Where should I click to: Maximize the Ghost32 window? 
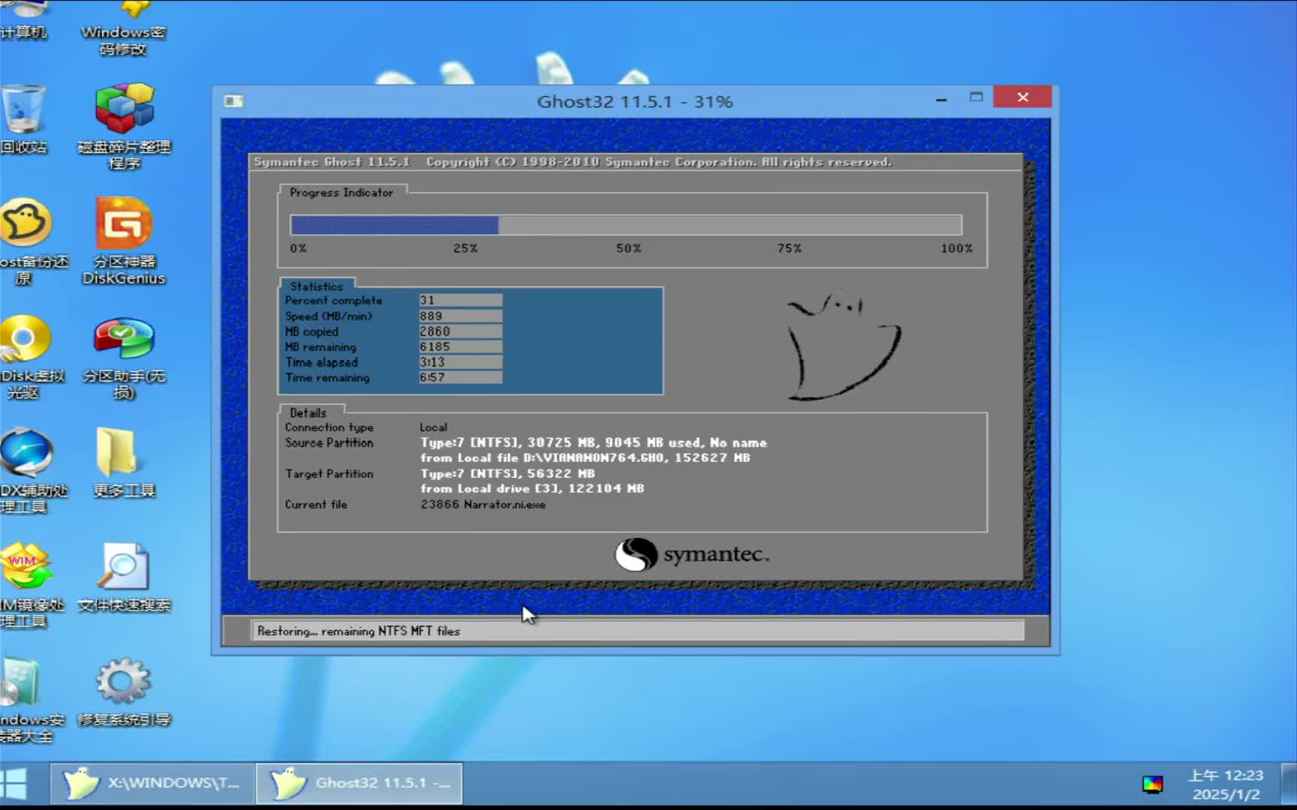click(x=976, y=97)
